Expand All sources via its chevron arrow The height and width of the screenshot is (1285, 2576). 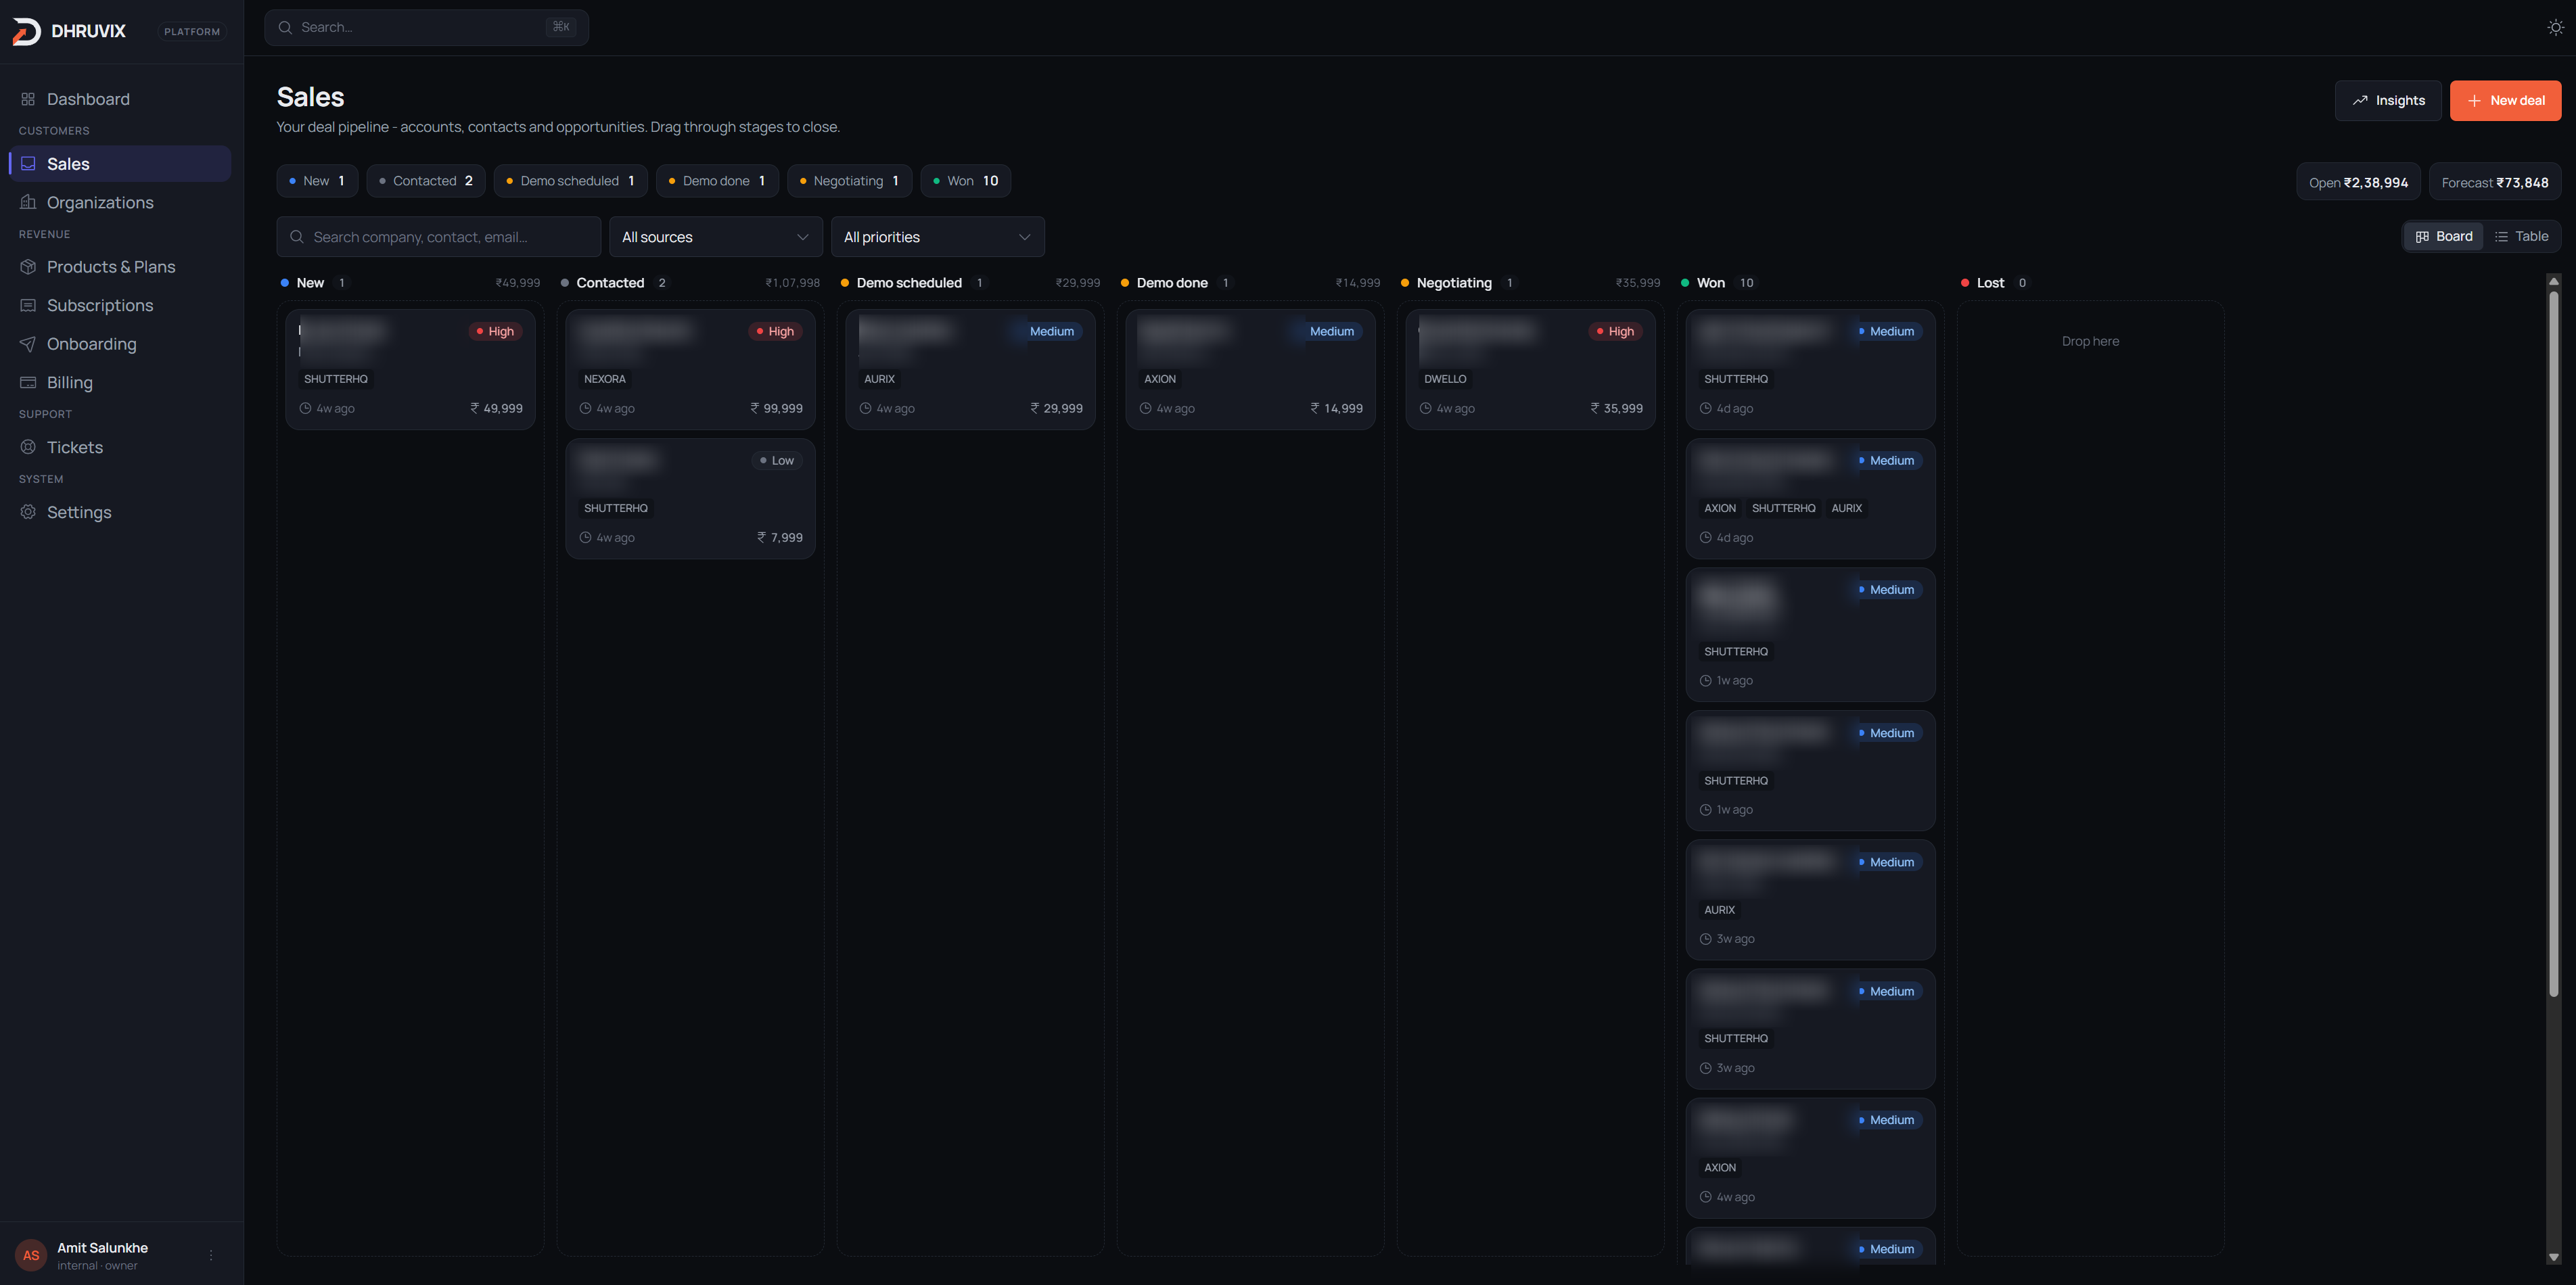coord(802,237)
